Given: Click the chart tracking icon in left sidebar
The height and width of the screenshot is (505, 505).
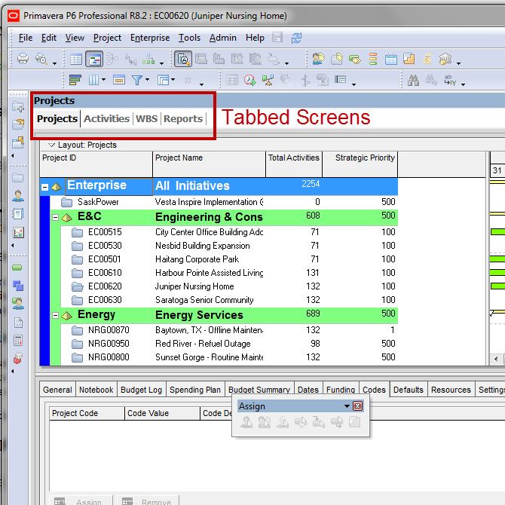Looking at the screenshot, I should pyautogui.click(x=18, y=233).
